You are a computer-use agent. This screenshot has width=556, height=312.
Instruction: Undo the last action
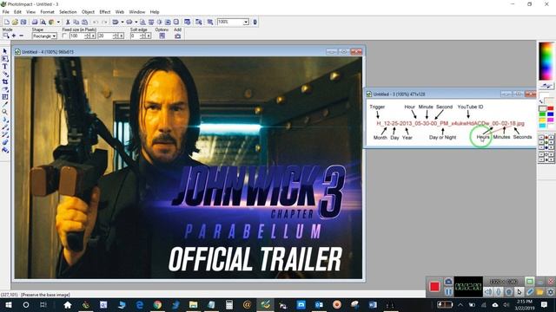(x=96, y=22)
